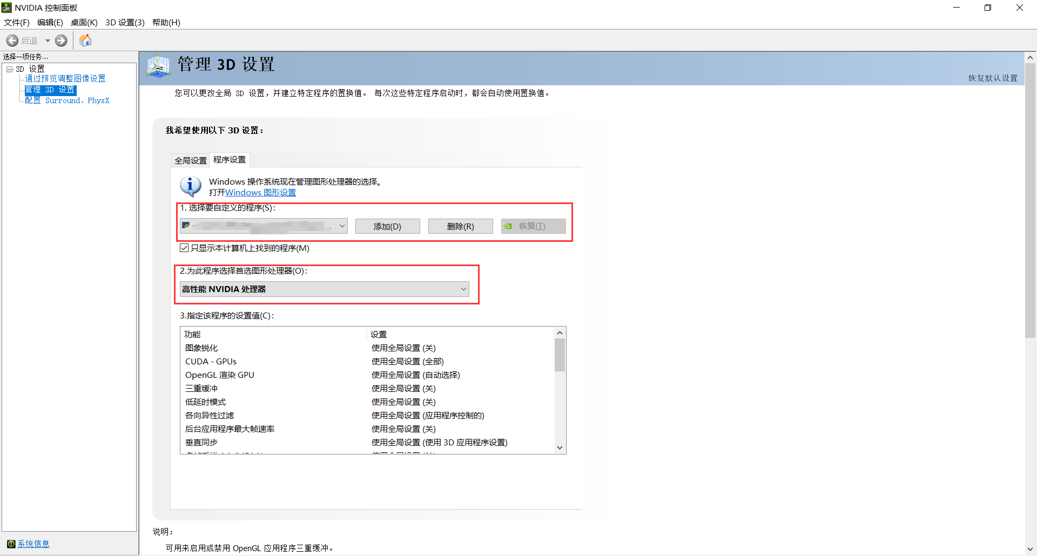Collapse the 3D 设置 tree node
Screen dimensions: 1037x556
[10, 69]
